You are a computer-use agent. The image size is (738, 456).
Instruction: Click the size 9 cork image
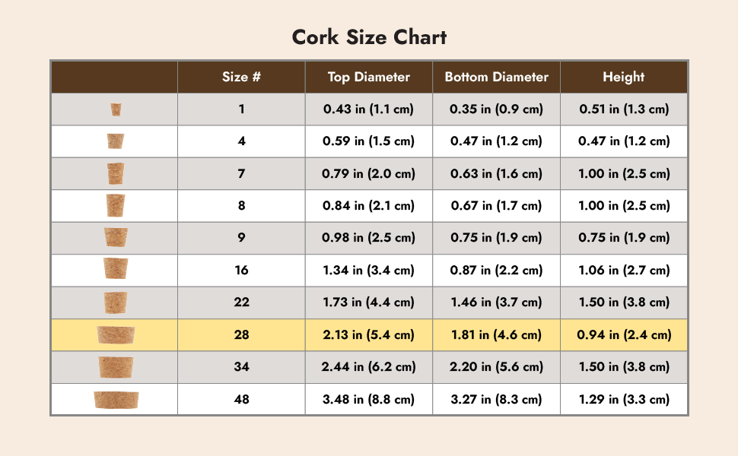[116, 237]
